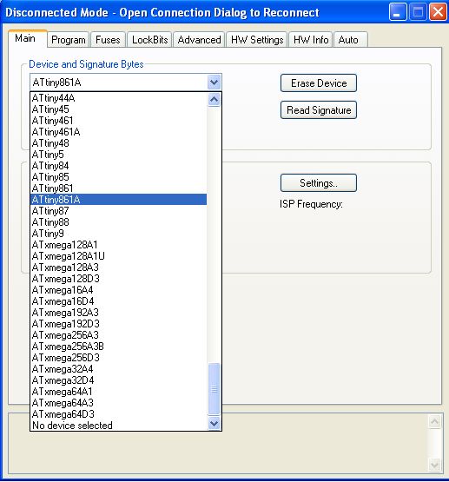
Task: Click the device list scroll down arrow
Action: pos(214,423)
